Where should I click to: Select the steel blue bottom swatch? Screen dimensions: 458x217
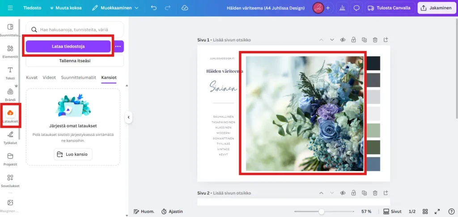click(373, 164)
